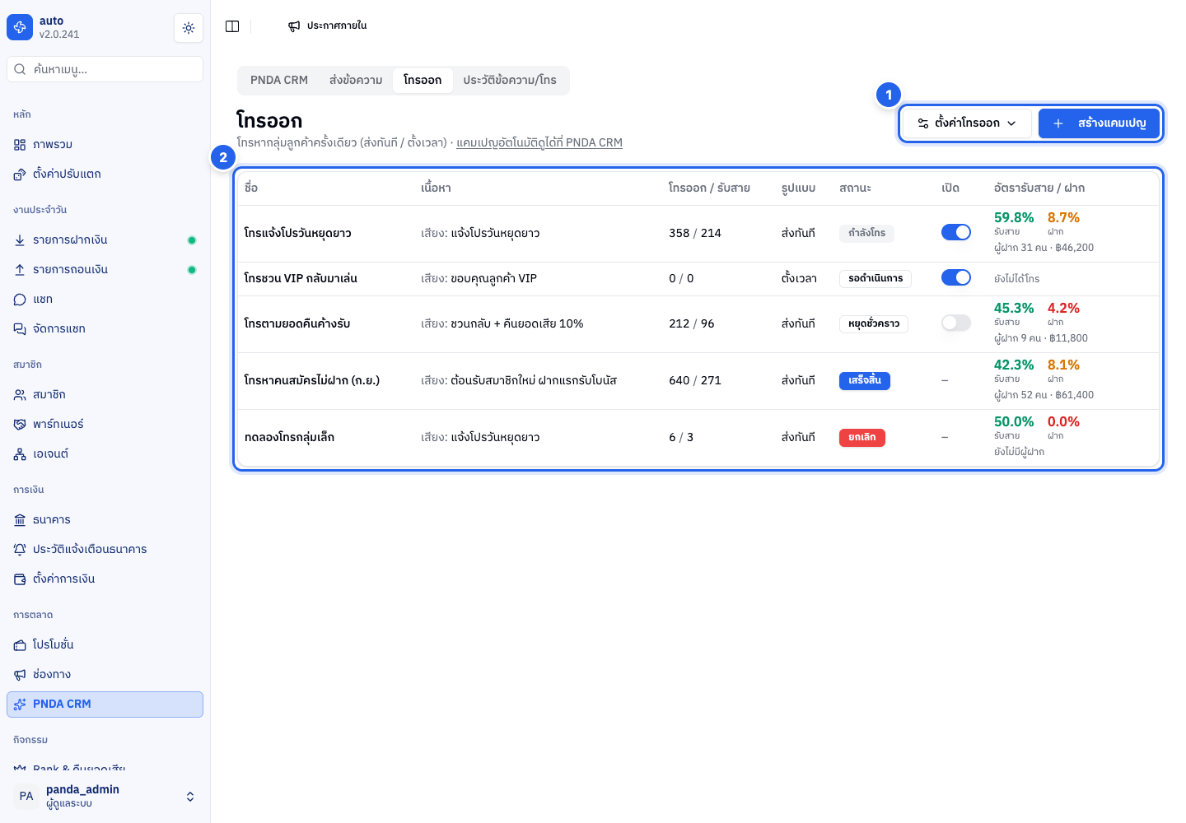Select the โทรออก tab
This screenshot has height=823, width=1186.
pos(423,81)
